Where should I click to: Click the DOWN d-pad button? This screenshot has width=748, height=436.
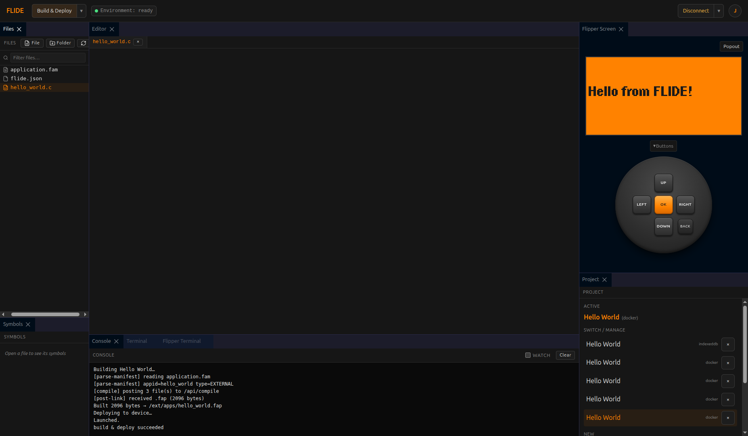(663, 226)
